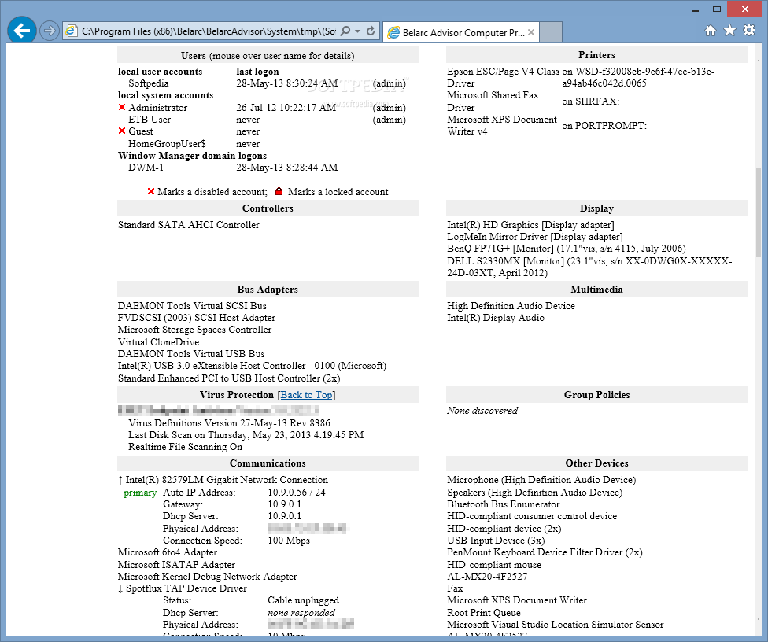Click the 100 Mbps connection speed value
Viewport: 768px width, 642px height.
coord(289,541)
